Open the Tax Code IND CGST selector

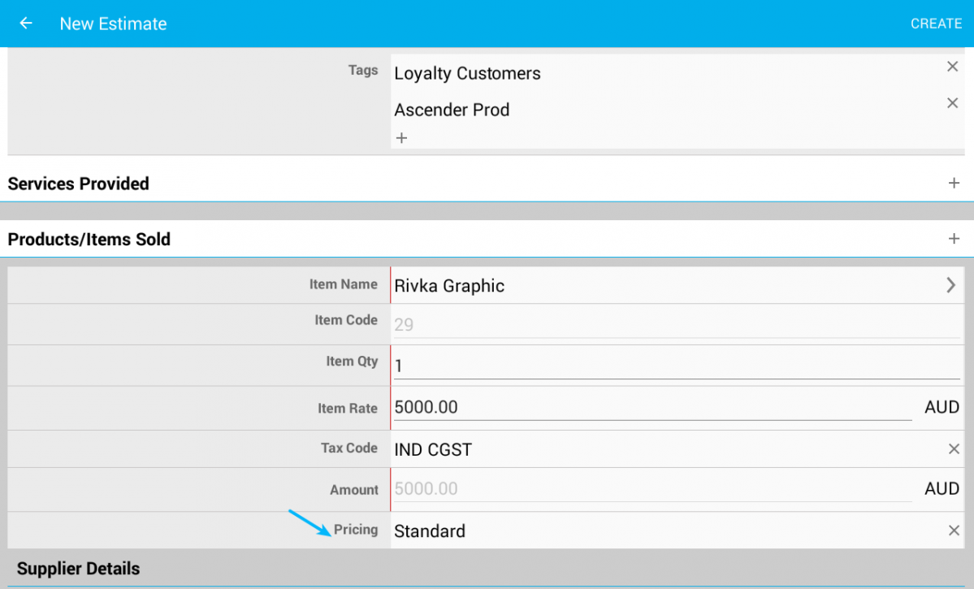pos(650,449)
